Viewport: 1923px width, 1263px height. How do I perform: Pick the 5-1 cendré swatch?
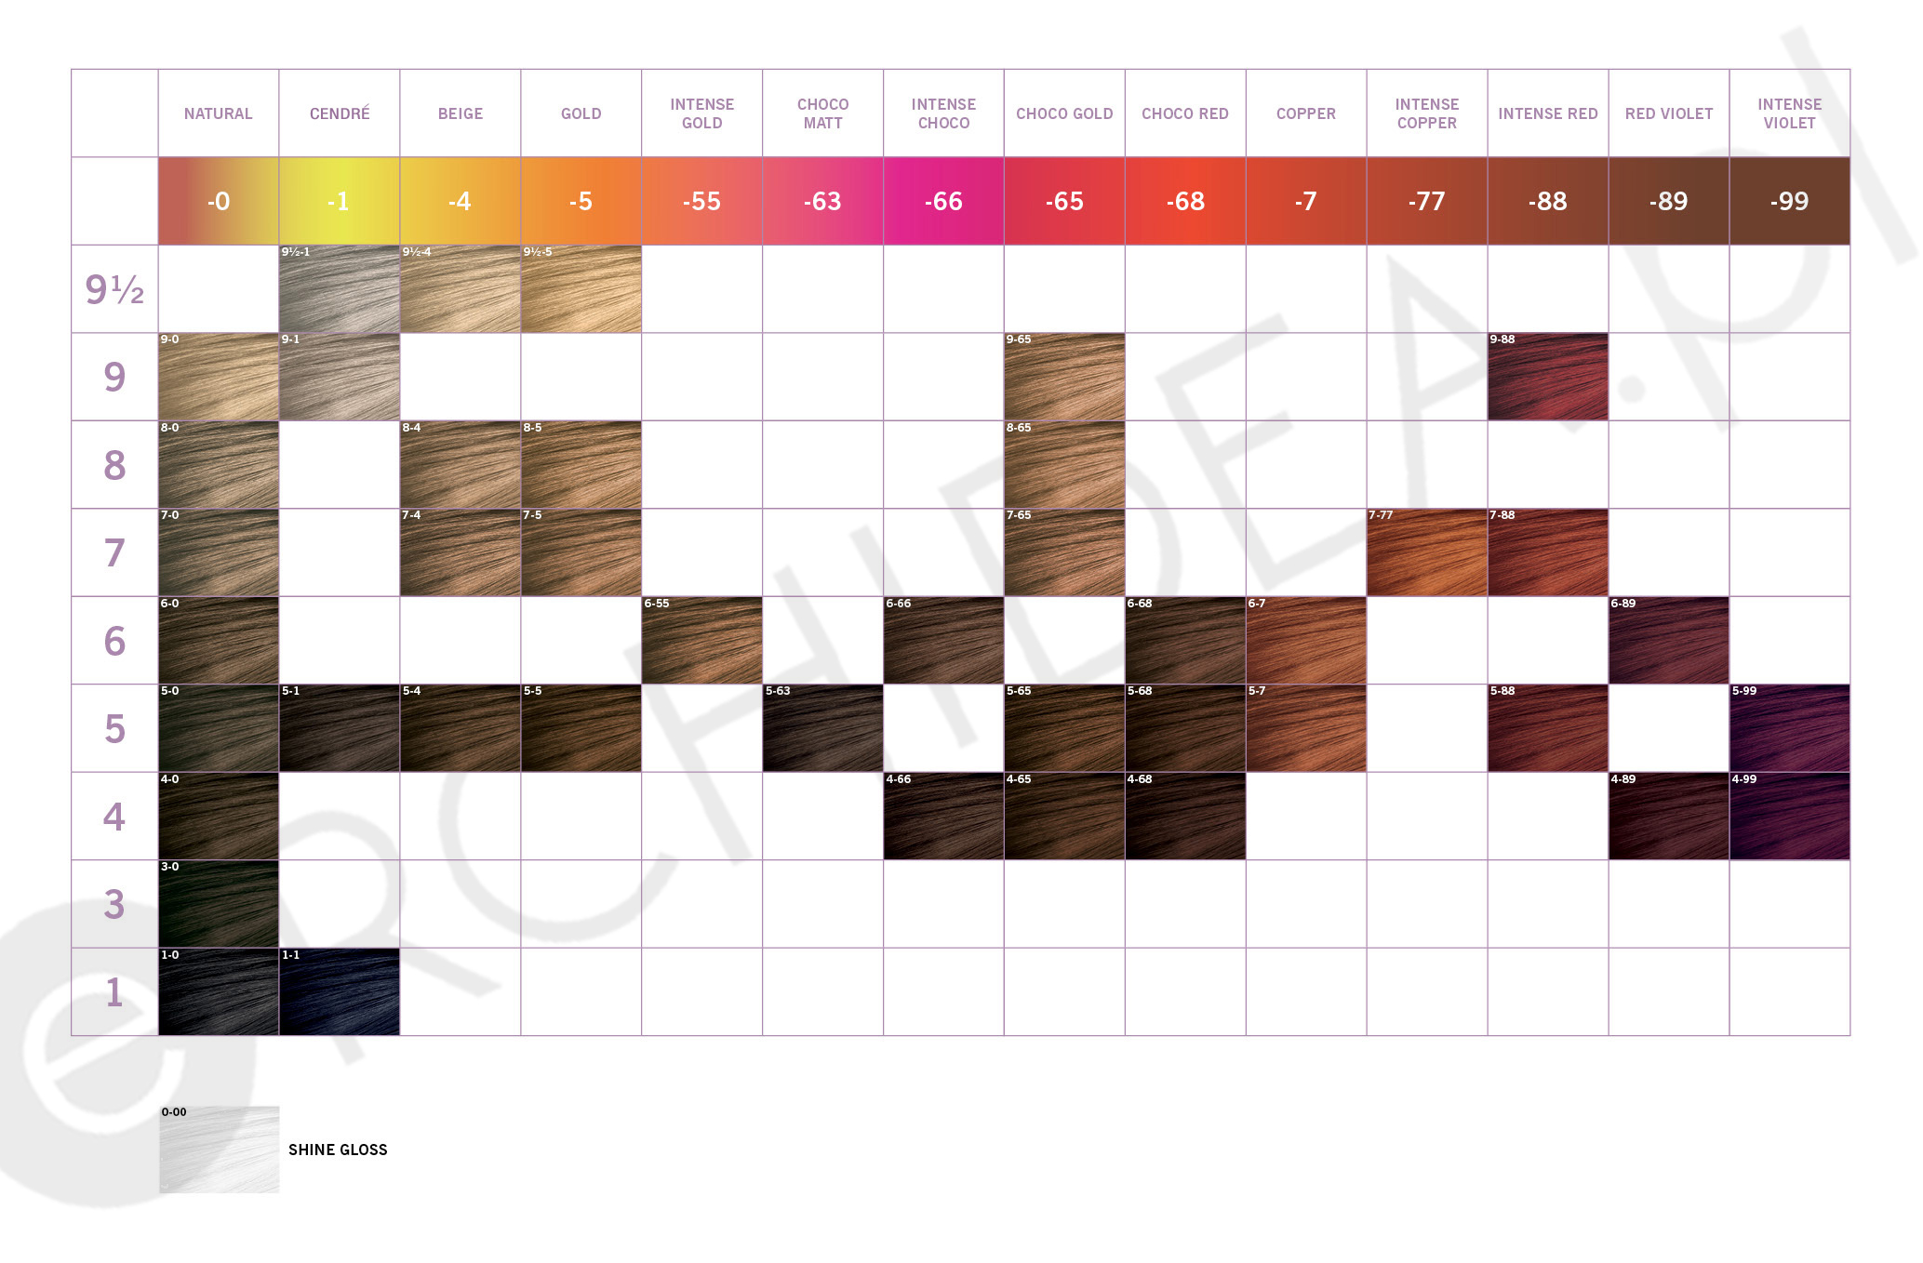click(340, 728)
